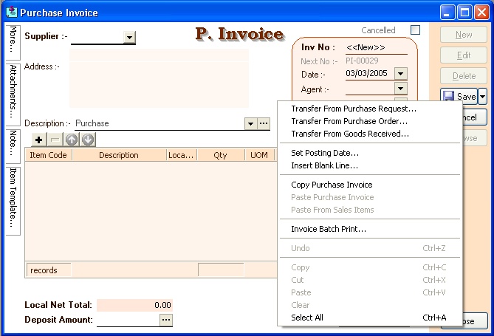This screenshot has height=336, width=494.
Task: Choose Copy Purchase Invoice from context menu
Action: click(x=332, y=185)
